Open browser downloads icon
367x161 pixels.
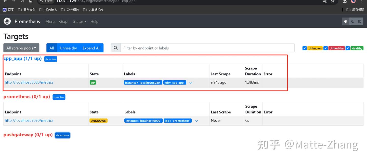click(x=344, y=2)
